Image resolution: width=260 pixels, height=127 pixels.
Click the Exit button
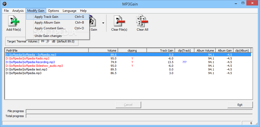240,105
